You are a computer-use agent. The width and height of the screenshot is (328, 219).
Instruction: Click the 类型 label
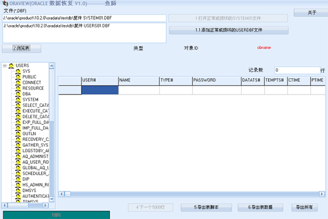coord(138,48)
